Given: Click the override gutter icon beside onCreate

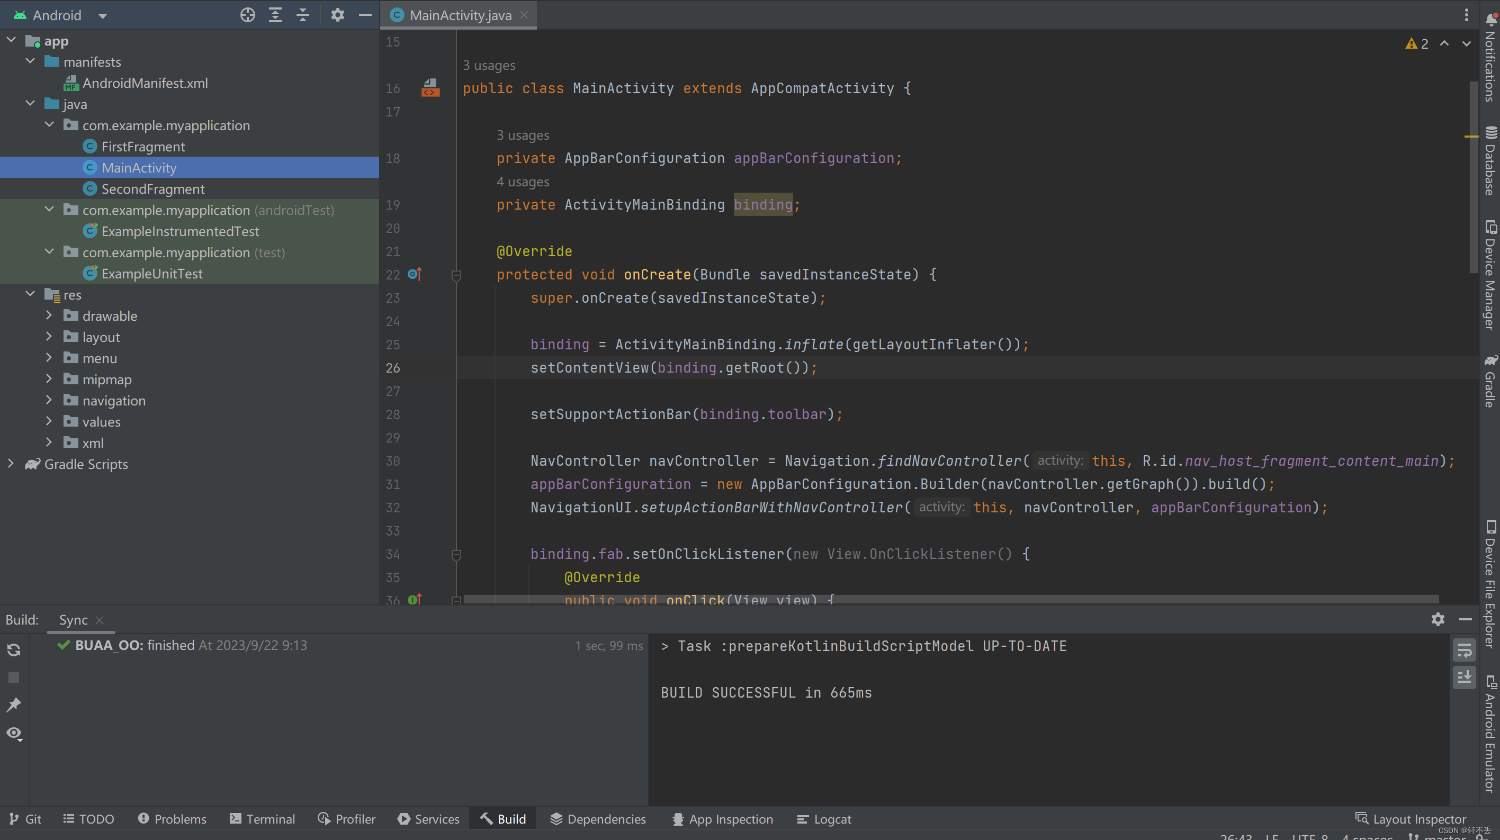Looking at the screenshot, I should [x=415, y=274].
